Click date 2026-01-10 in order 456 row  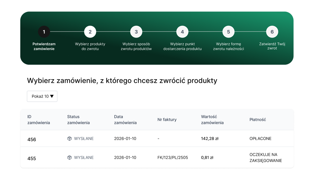click(125, 139)
